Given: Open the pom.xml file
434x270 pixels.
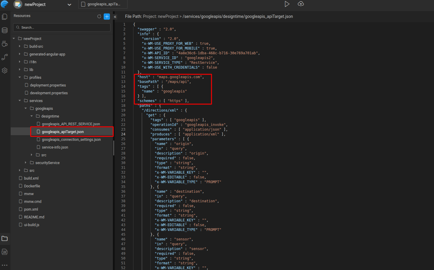Looking at the screenshot, I should coord(31,209).
